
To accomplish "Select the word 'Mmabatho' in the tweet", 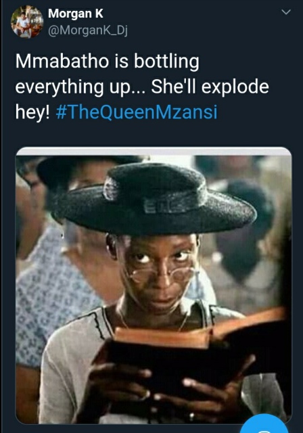I will pyautogui.click(x=62, y=61).
